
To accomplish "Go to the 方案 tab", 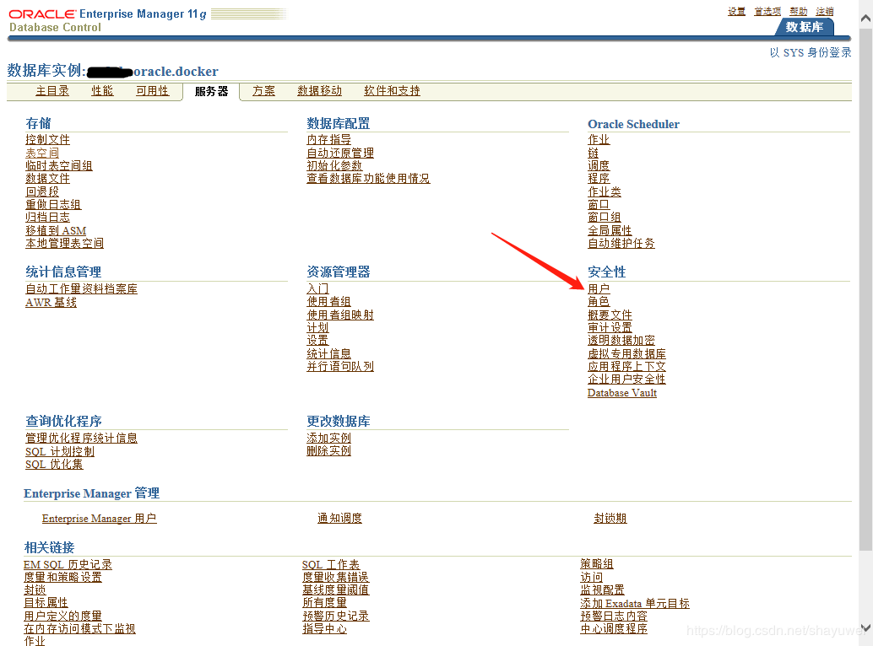I will tap(264, 90).
